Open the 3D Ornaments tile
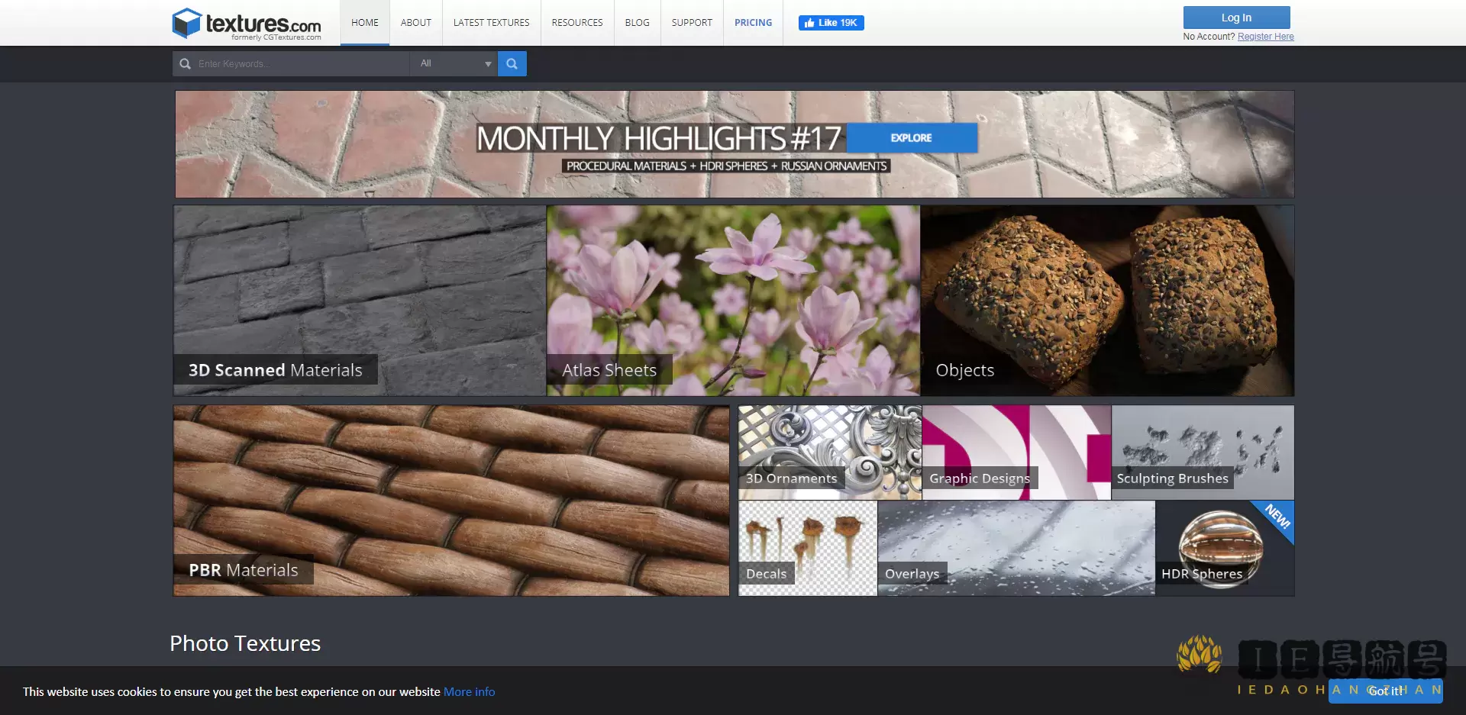Image resolution: width=1466 pixels, height=715 pixels. 829,452
